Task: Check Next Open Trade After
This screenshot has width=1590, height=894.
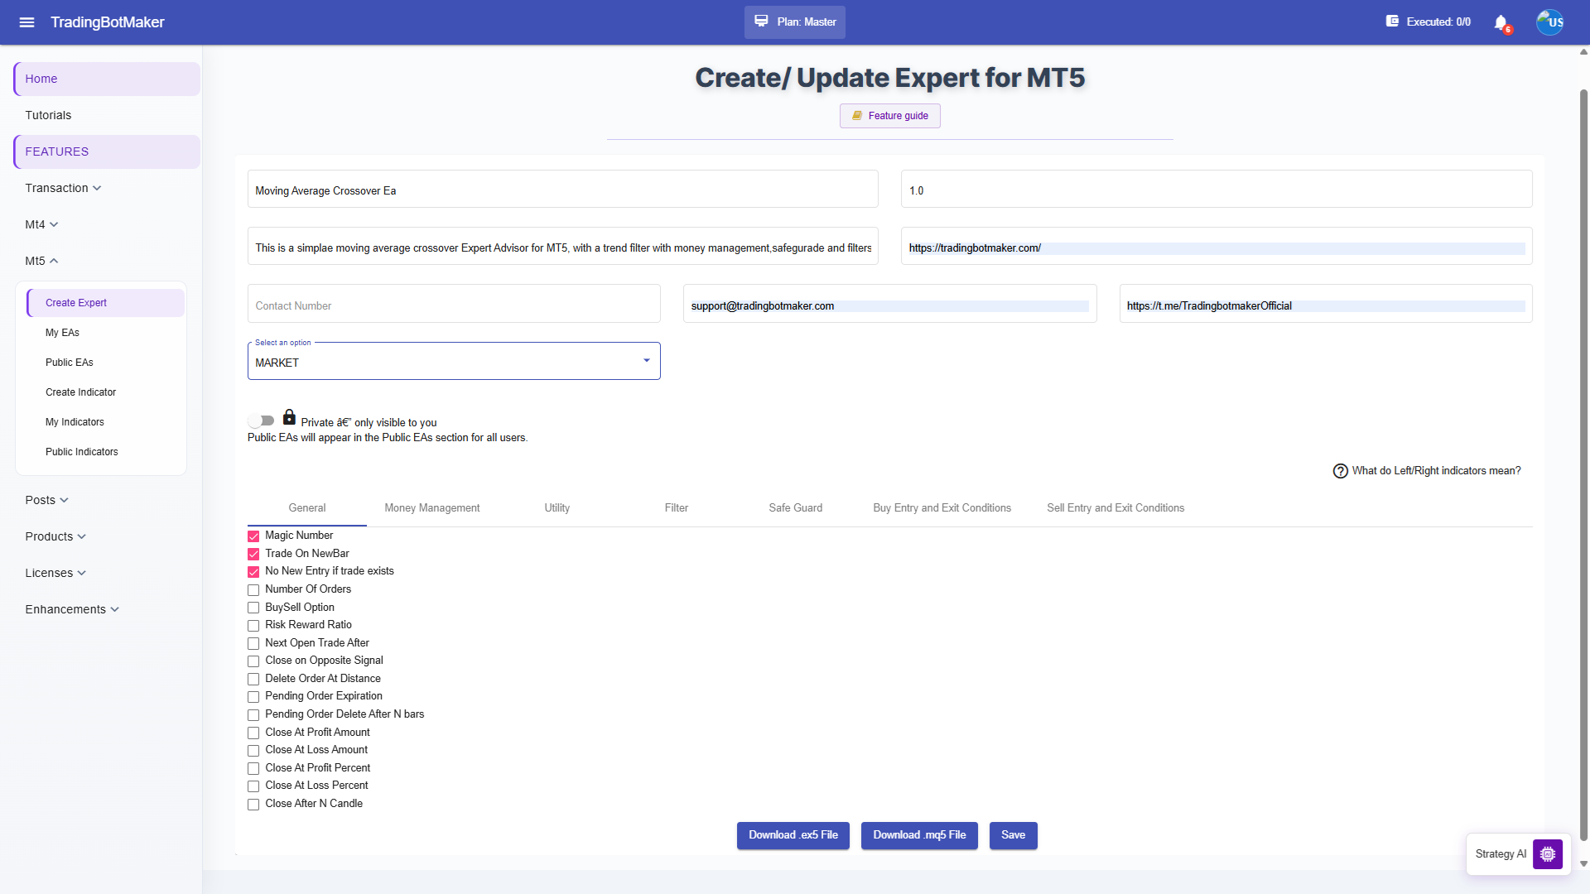Action: coord(253,643)
